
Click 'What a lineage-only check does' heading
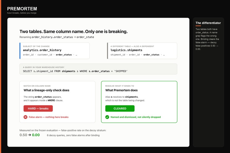click(46, 90)
